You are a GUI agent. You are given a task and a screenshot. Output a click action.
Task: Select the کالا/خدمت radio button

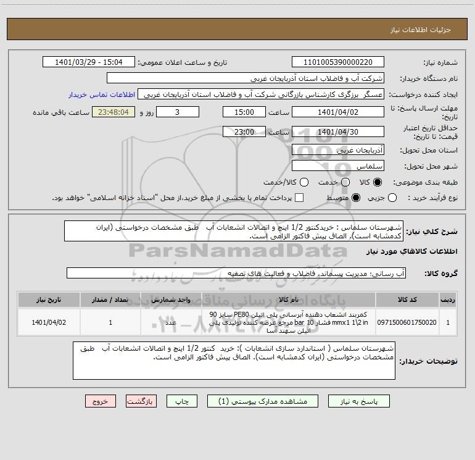(304, 182)
